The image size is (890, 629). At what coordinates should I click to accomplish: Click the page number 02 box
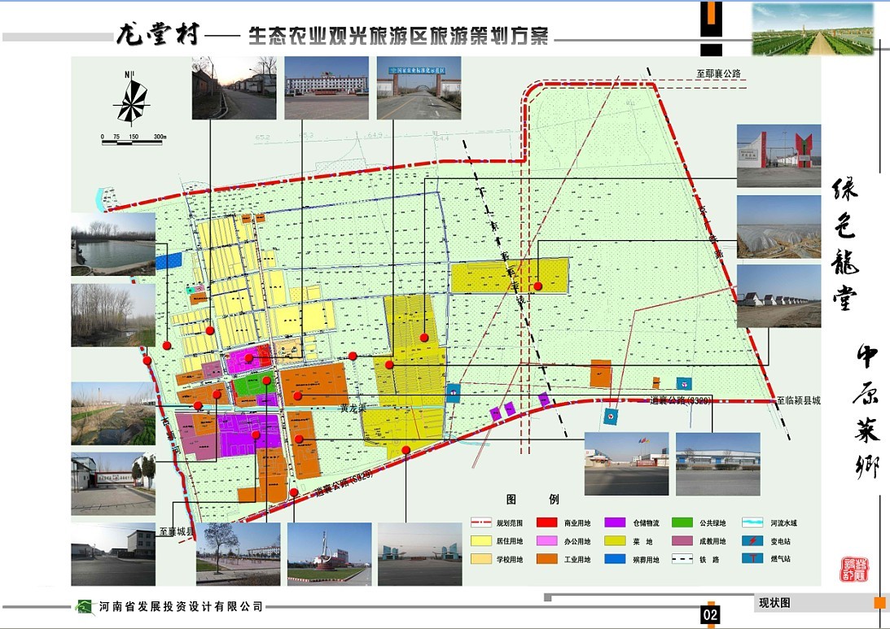tap(710, 615)
